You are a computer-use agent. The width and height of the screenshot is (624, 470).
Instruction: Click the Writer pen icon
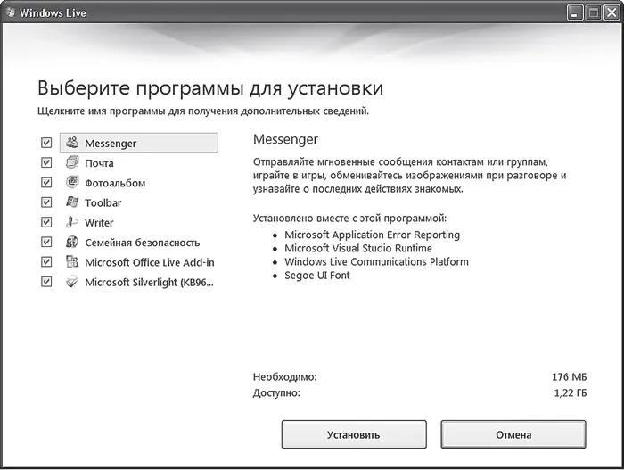72,222
